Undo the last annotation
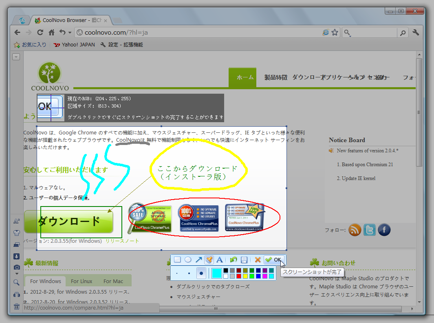The image size is (434, 323). point(234,260)
